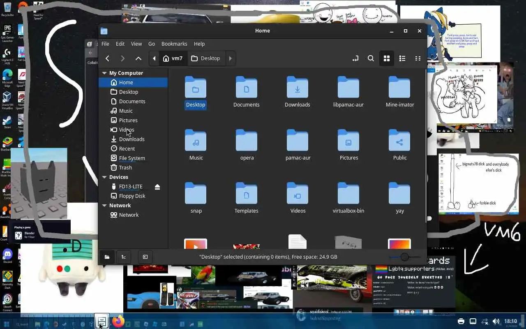Select the opera folder
This screenshot has width=526, height=329.
point(247,145)
